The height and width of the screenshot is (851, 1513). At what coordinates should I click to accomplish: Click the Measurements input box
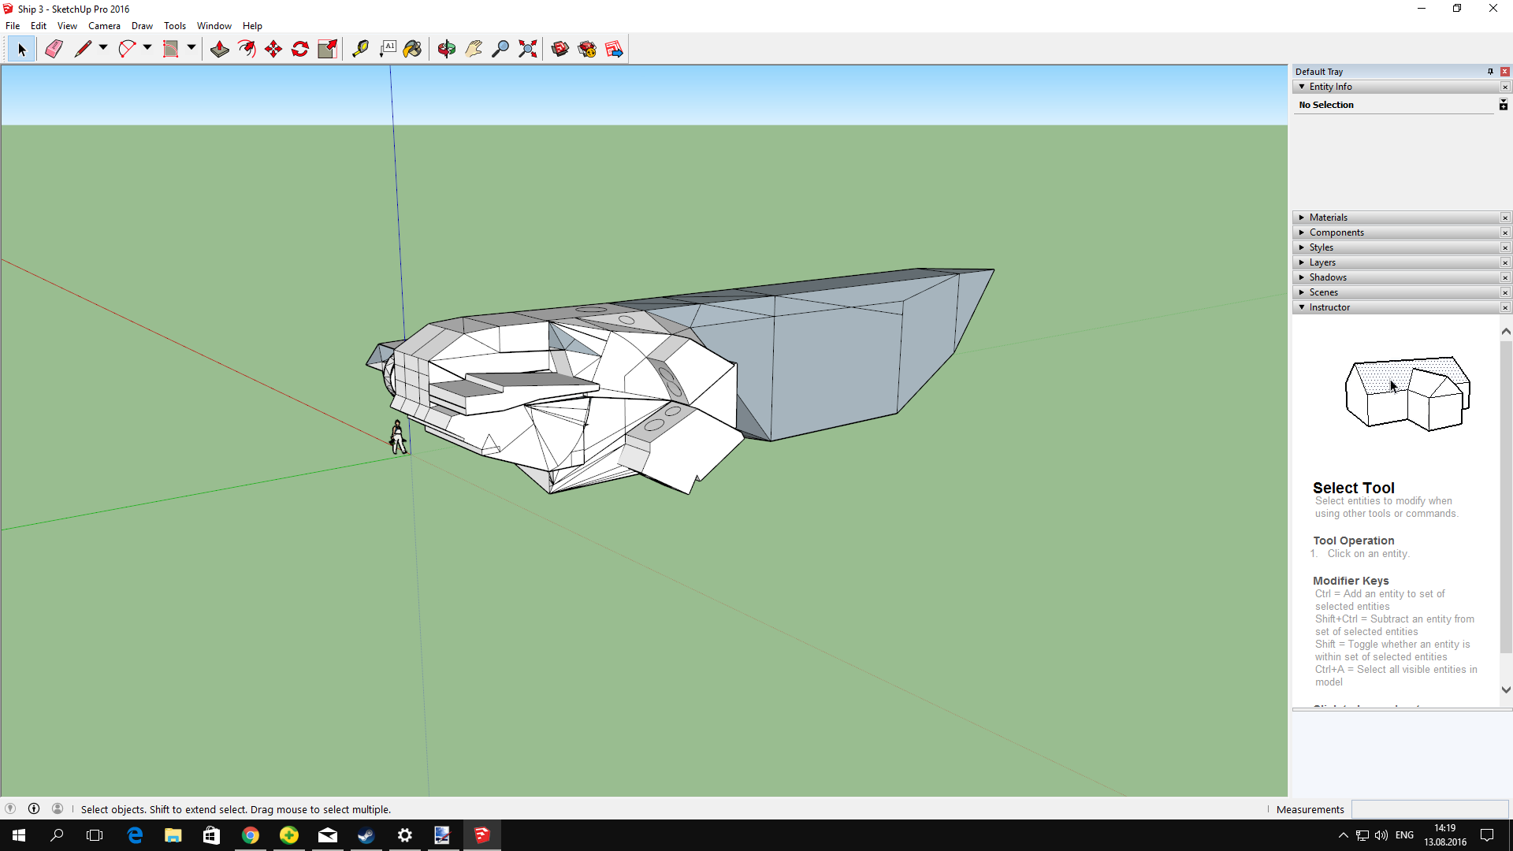tap(1430, 809)
